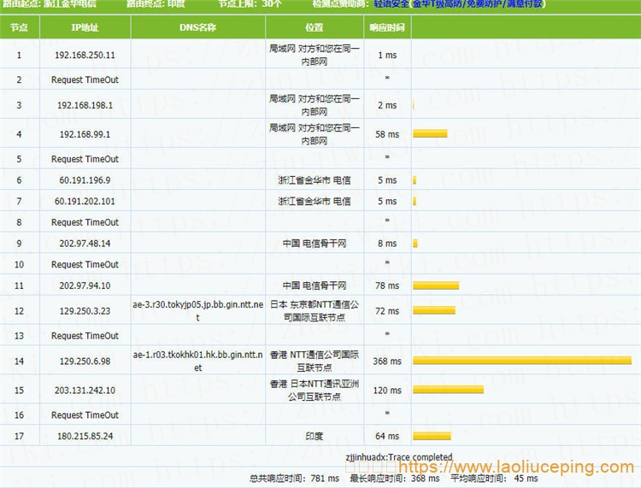The width and height of the screenshot is (641, 488).
Task: Select the 总共响应时间 781 ms summary
Action: click(x=294, y=479)
